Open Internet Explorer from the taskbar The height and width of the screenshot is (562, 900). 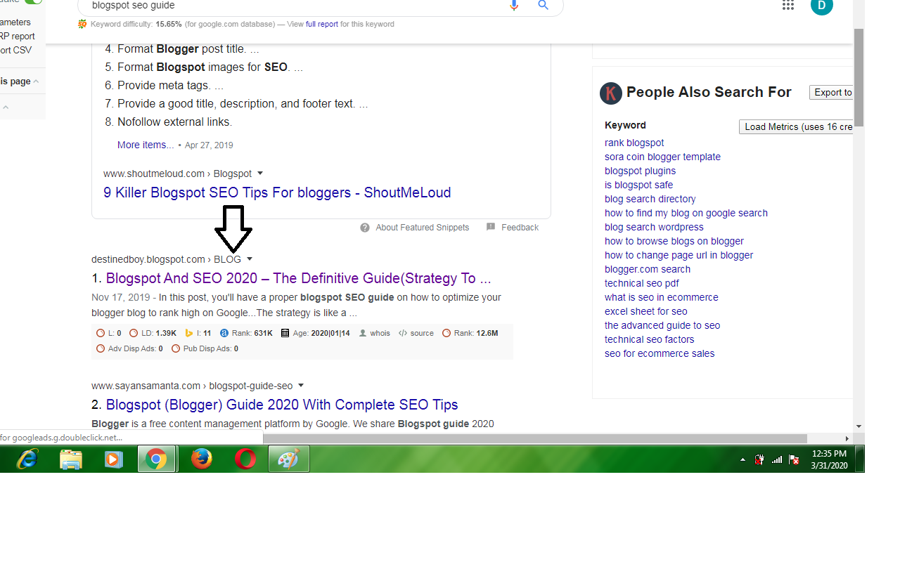point(26,459)
